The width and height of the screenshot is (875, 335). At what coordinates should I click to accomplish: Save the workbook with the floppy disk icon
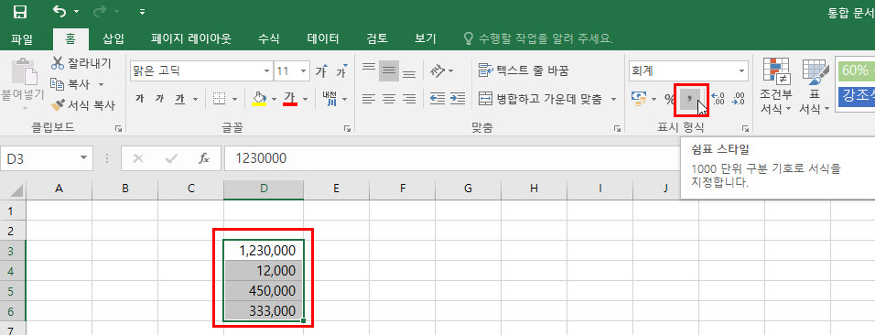20,12
